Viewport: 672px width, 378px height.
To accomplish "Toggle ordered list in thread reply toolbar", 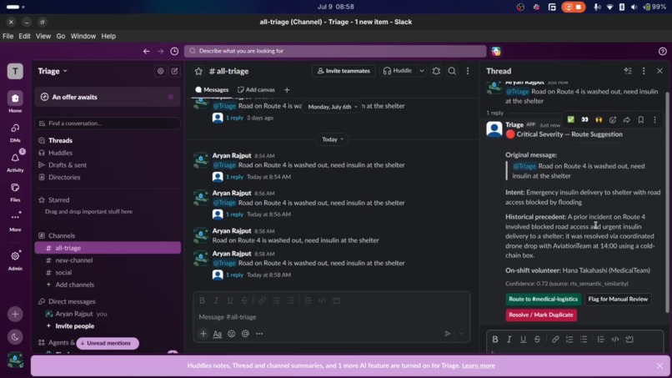I will 569,340.
